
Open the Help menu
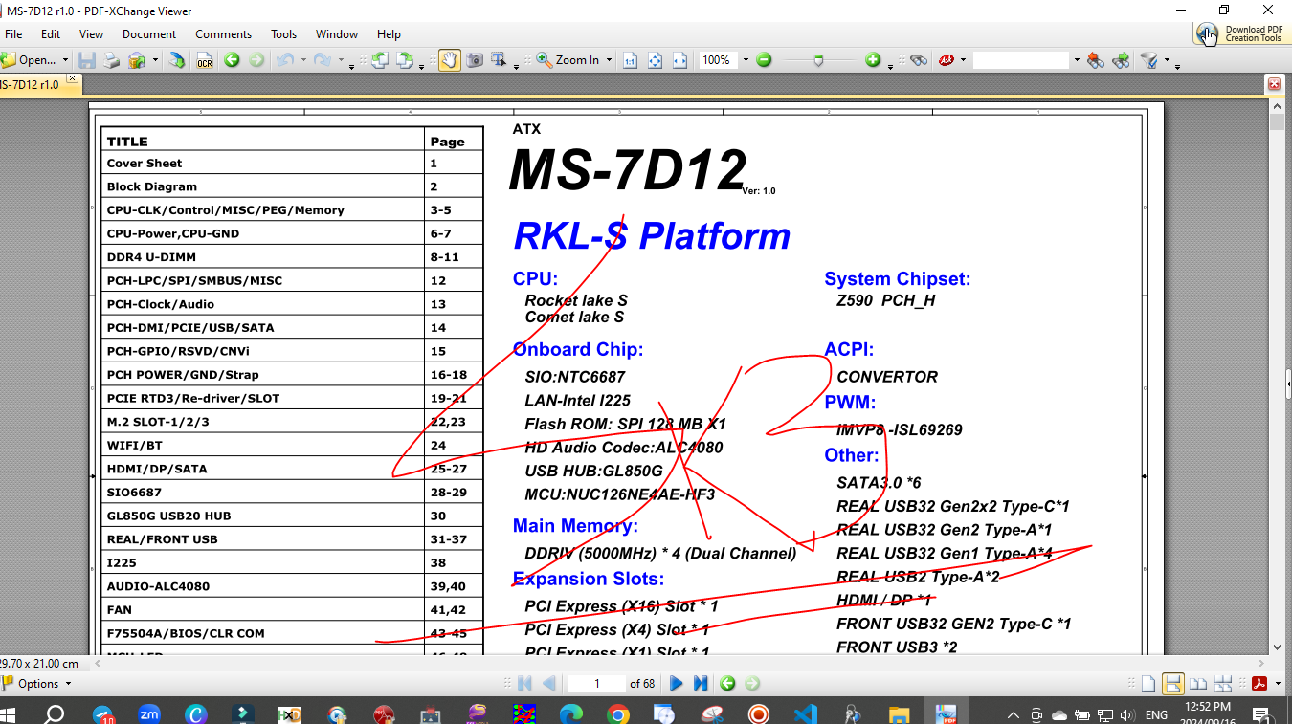click(x=390, y=33)
